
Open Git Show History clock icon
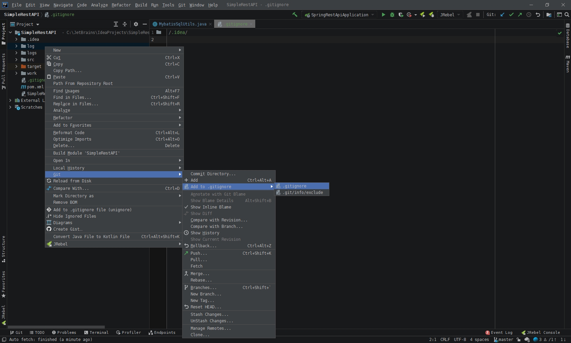(529, 15)
